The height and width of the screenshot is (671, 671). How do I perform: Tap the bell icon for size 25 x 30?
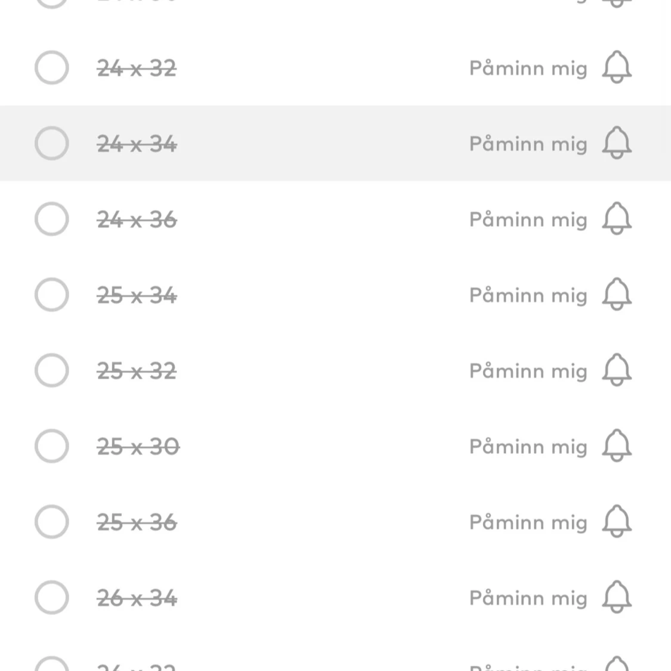point(617,446)
